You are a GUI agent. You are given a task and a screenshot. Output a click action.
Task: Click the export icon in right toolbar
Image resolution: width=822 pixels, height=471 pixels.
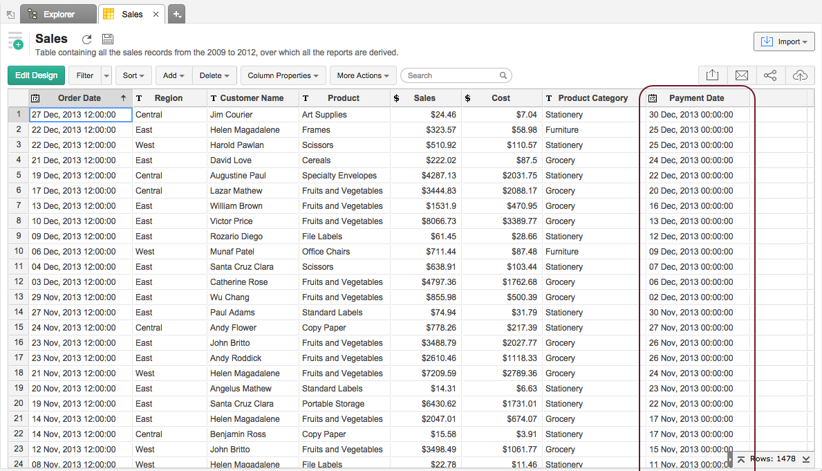point(713,75)
